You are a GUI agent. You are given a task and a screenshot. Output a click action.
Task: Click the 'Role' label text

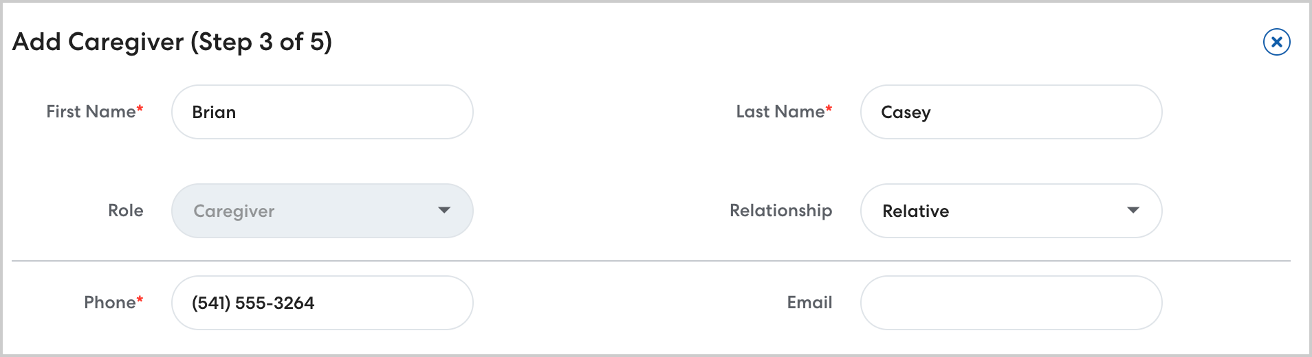126,210
